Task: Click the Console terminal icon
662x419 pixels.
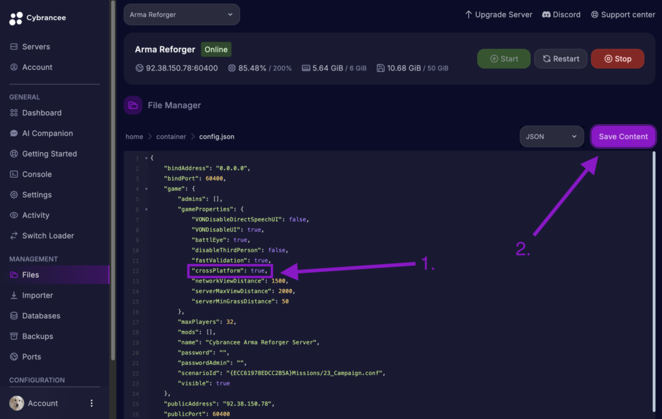Action: tap(14, 175)
